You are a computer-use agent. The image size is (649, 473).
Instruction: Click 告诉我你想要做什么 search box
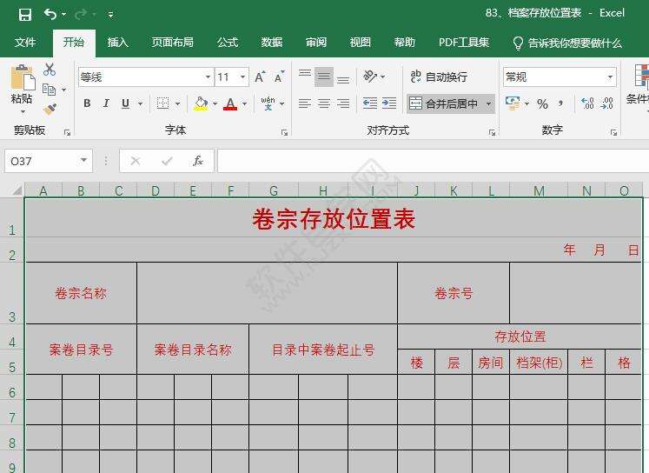click(567, 43)
